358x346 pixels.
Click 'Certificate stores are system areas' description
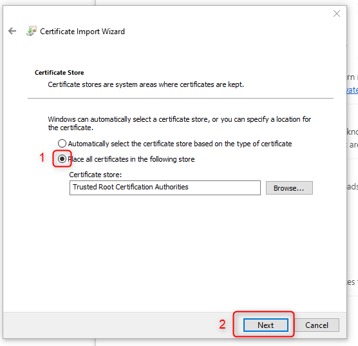tap(146, 84)
